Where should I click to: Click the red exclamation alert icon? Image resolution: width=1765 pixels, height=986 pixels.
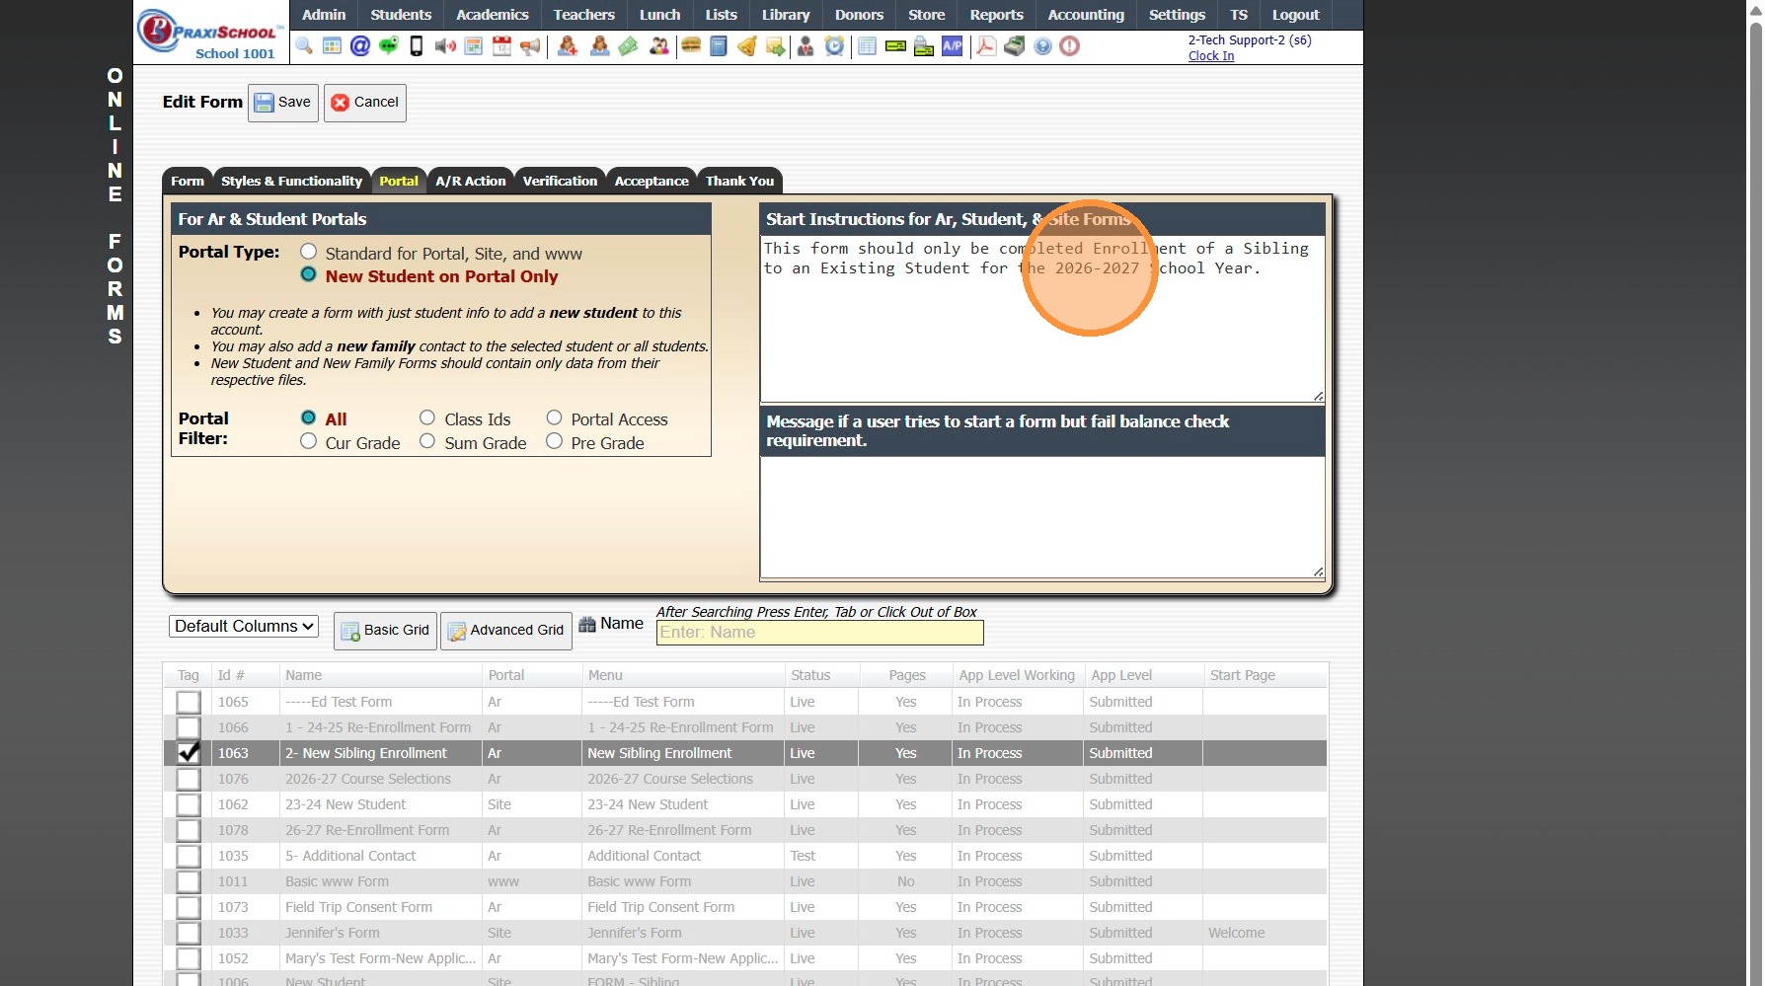point(1070,46)
